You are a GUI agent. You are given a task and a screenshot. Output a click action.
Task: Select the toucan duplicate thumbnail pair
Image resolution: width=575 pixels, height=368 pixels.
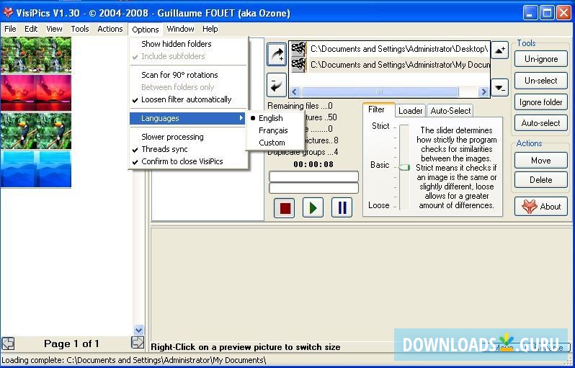coord(36,131)
